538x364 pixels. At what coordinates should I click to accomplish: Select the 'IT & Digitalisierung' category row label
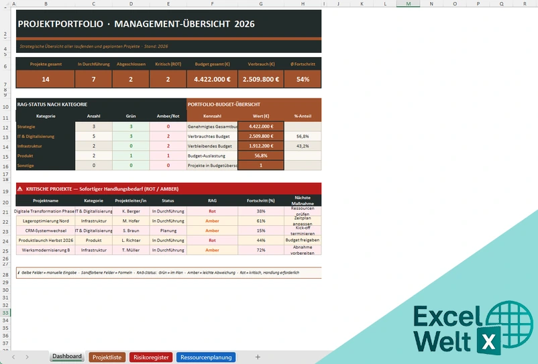point(46,136)
